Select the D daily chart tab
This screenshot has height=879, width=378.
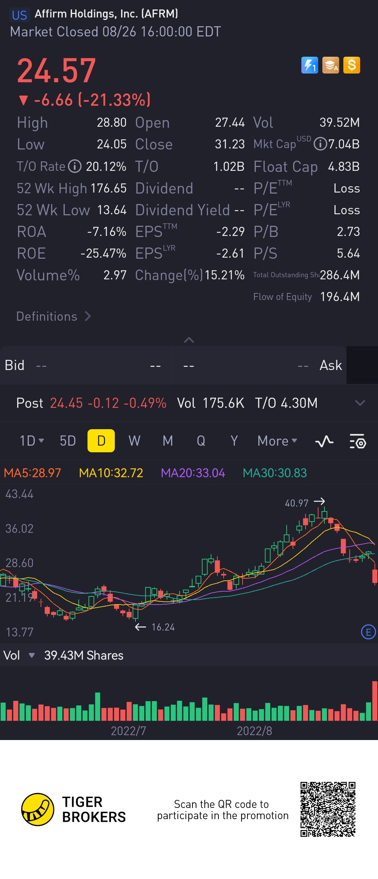101,441
